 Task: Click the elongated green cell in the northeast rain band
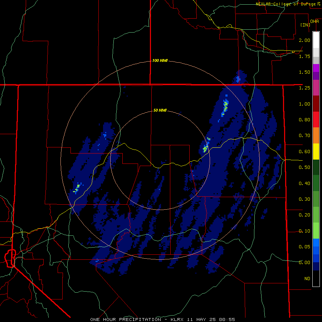click(225, 107)
